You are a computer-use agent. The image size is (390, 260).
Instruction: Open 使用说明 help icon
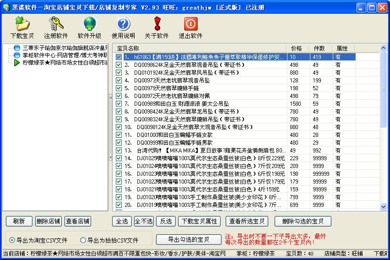(x=123, y=24)
